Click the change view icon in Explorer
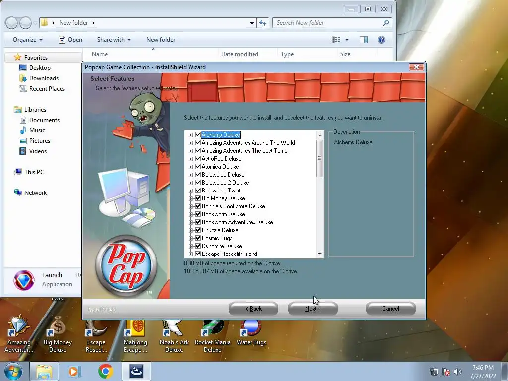The height and width of the screenshot is (381, 508). 336,40
